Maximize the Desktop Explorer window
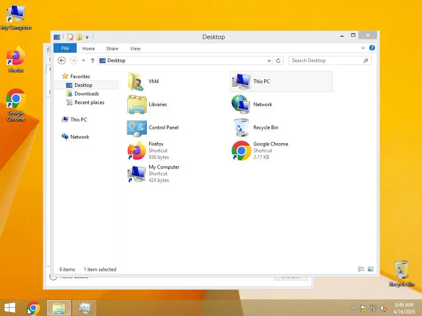 [353, 35]
